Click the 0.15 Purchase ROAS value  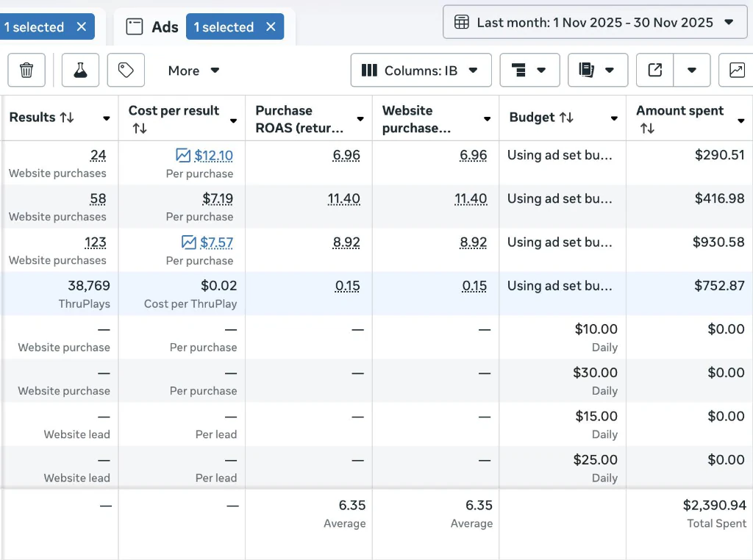(x=347, y=286)
